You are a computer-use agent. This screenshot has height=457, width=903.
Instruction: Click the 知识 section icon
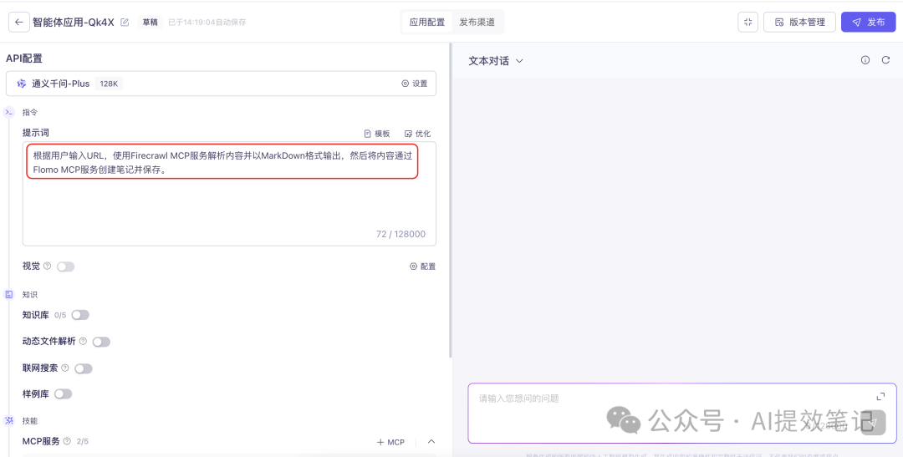point(8,295)
